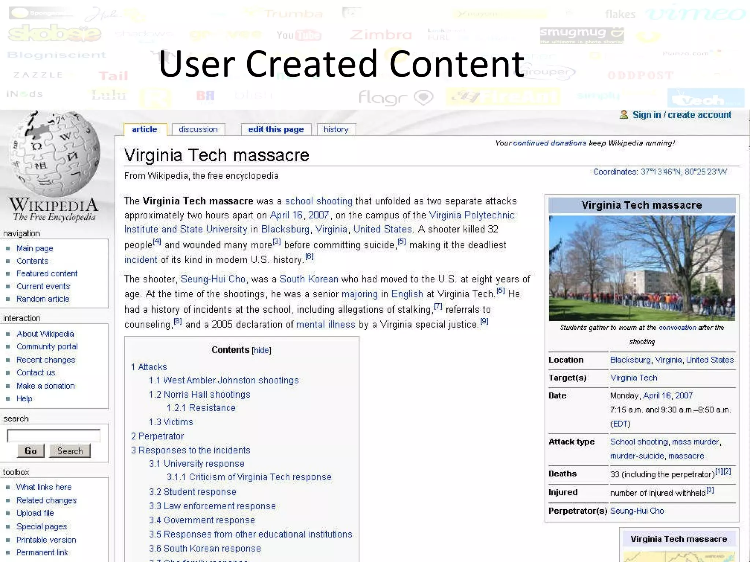Switch to the discussion tab

point(198,130)
